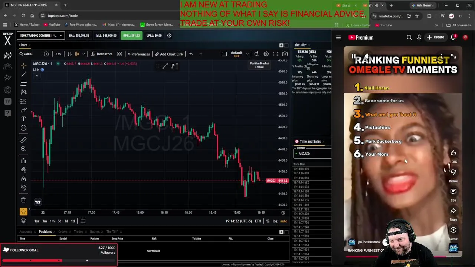Open the GCJ26 contract dropdown

pos(312,154)
